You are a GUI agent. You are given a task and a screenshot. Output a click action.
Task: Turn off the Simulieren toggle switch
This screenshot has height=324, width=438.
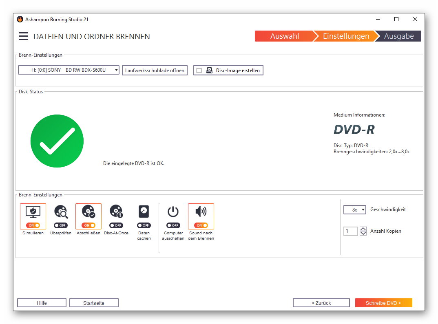point(33,225)
